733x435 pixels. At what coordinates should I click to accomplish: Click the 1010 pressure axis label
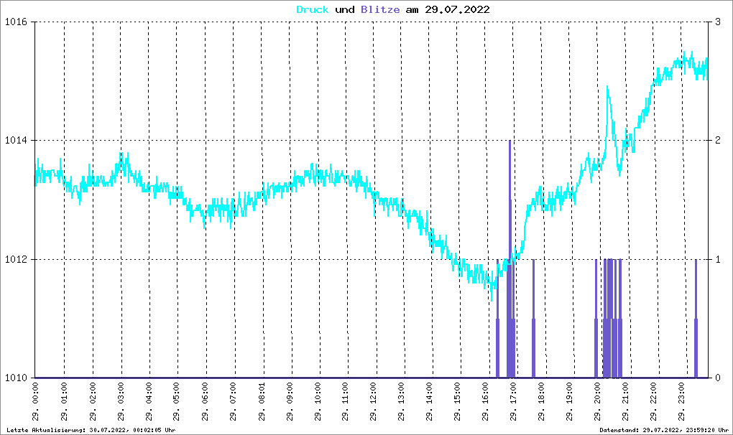[x=16, y=378]
